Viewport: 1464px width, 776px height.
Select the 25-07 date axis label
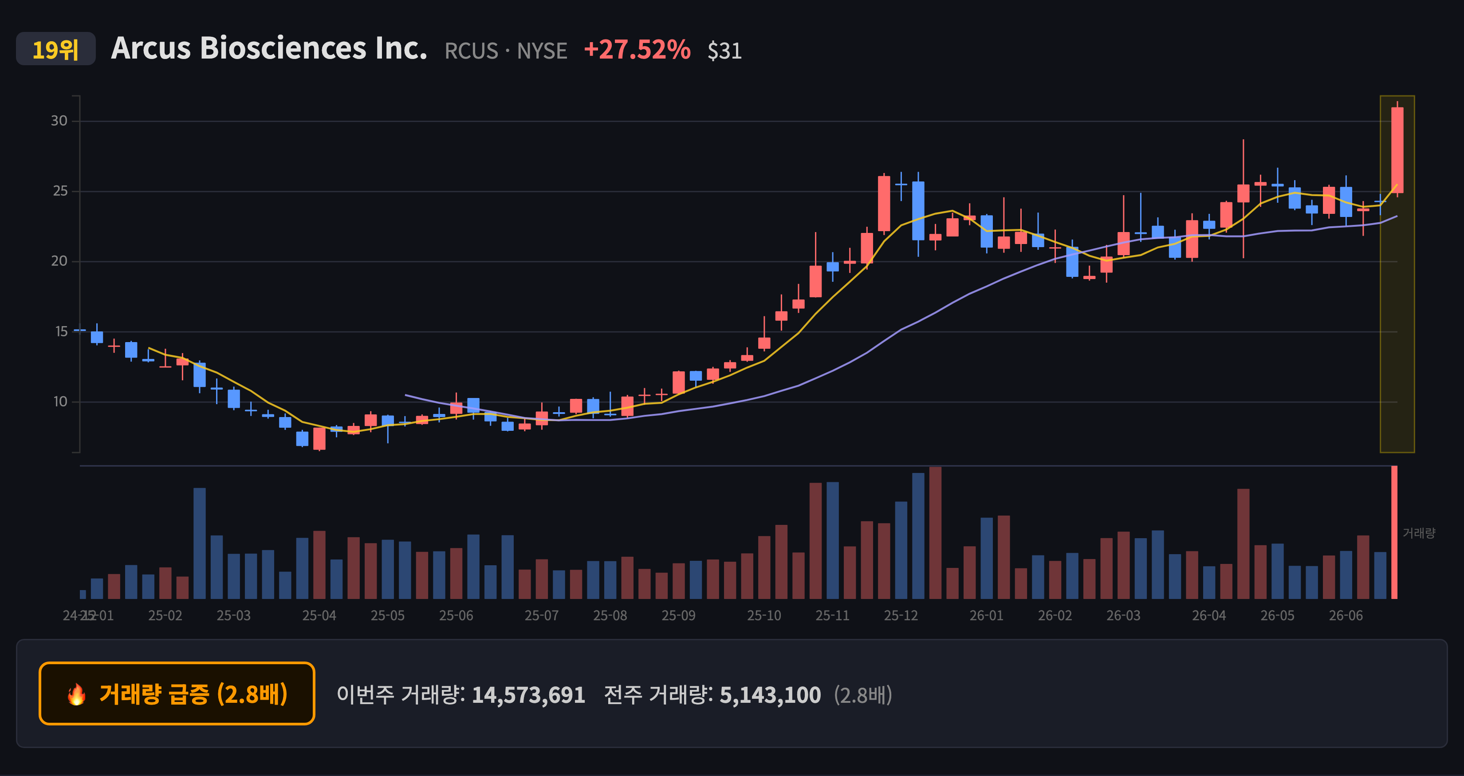542,616
